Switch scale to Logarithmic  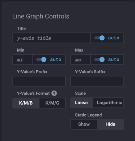[108, 103]
